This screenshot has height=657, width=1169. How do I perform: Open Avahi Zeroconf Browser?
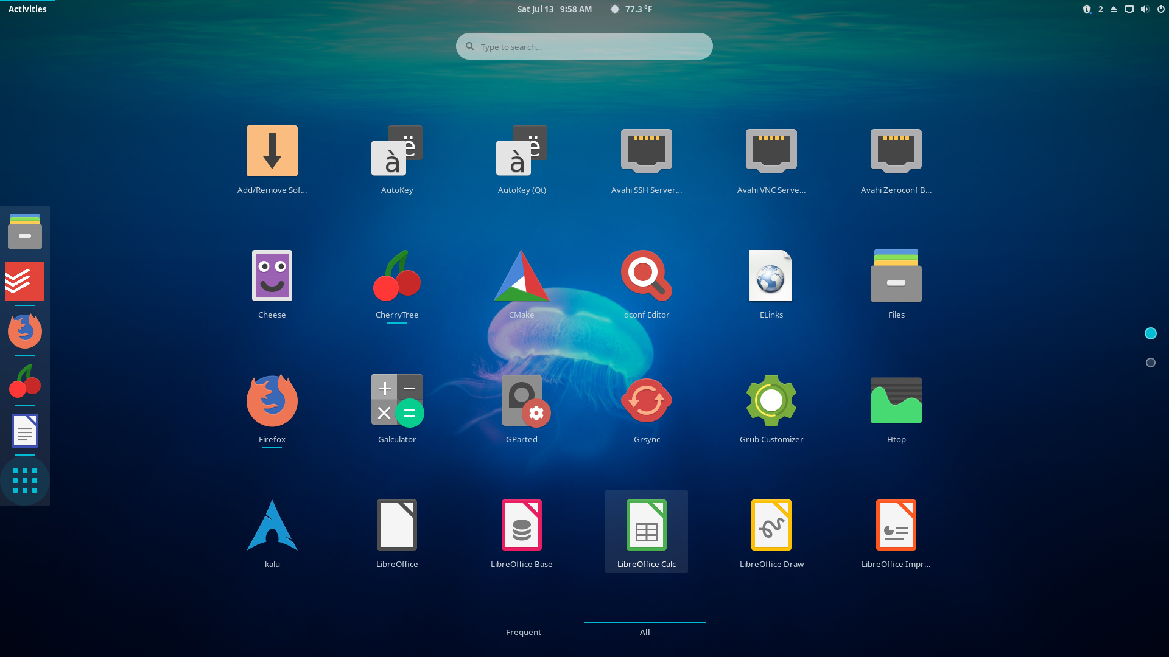point(896,159)
